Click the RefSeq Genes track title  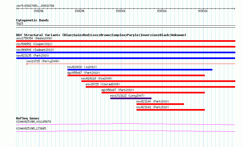(x=28, y=118)
